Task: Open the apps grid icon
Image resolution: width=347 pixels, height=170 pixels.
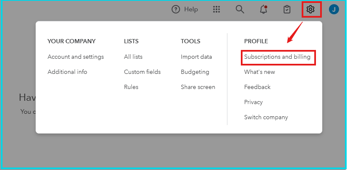Action: pyautogui.click(x=217, y=10)
